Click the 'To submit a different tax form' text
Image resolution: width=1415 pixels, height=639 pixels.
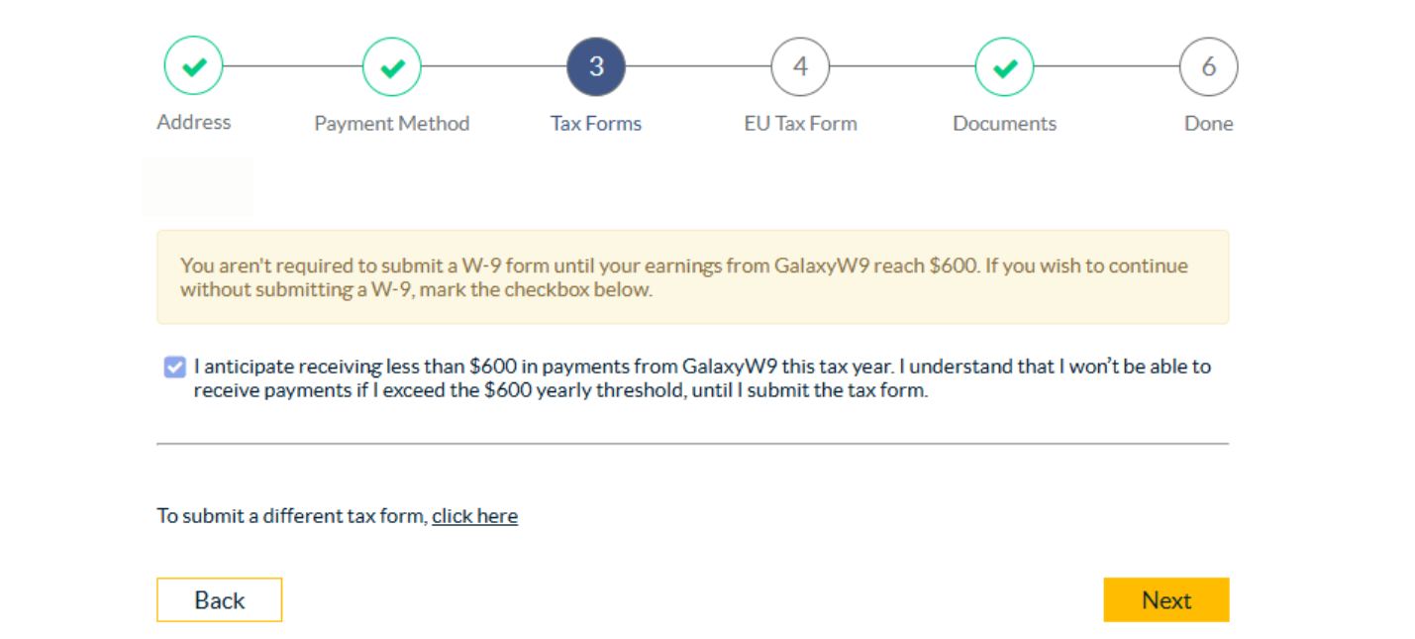coord(292,516)
